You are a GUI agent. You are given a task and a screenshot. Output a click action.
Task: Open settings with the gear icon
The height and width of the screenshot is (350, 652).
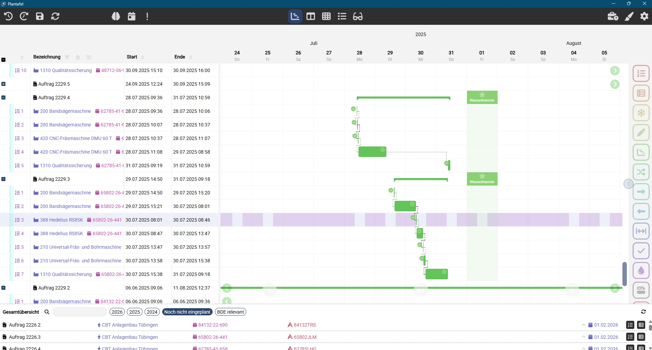pos(644,16)
